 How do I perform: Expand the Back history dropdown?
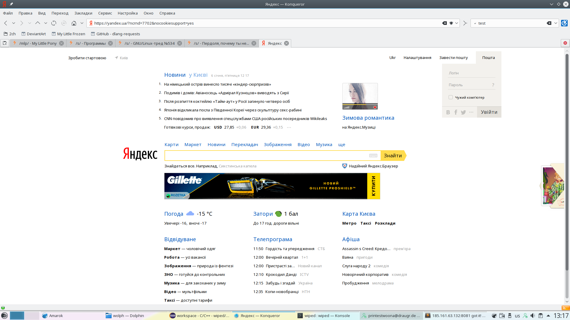[x=14, y=23]
